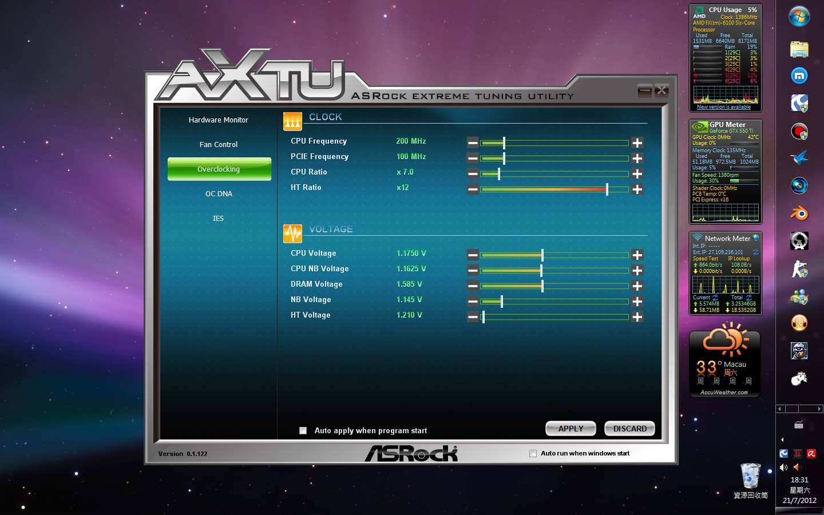Open the Assassin's Creed logo taskbar icon

(799, 241)
